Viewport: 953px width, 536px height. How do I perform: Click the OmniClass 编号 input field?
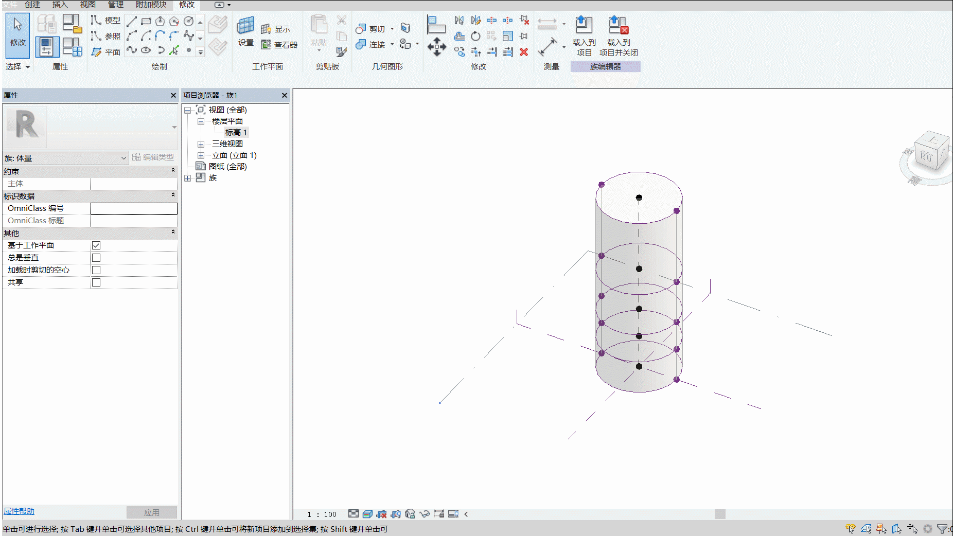pos(134,208)
